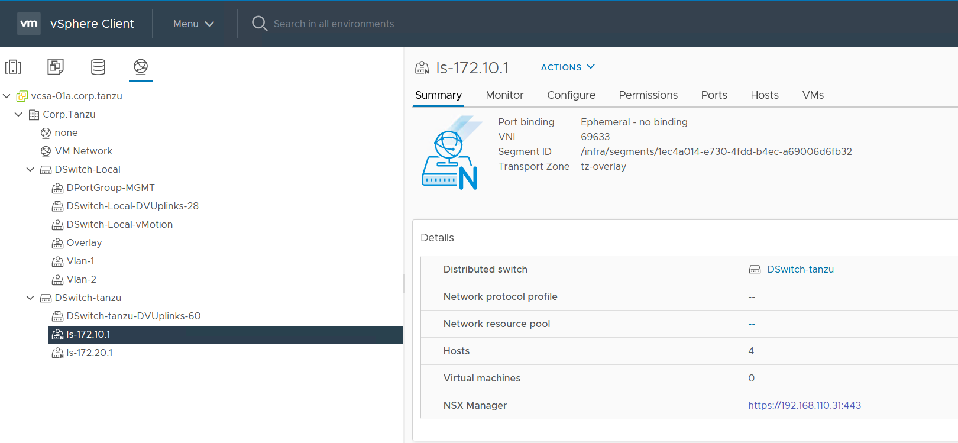Click tz-overlay Transport Zone value
958x443 pixels.
(x=603, y=166)
